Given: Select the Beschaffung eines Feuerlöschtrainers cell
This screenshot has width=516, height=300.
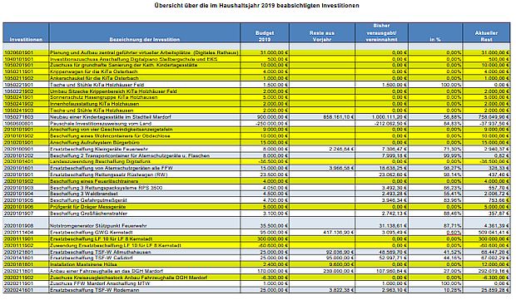Looking at the screenshot, I should pyautogui.click(x=145, y=181).
